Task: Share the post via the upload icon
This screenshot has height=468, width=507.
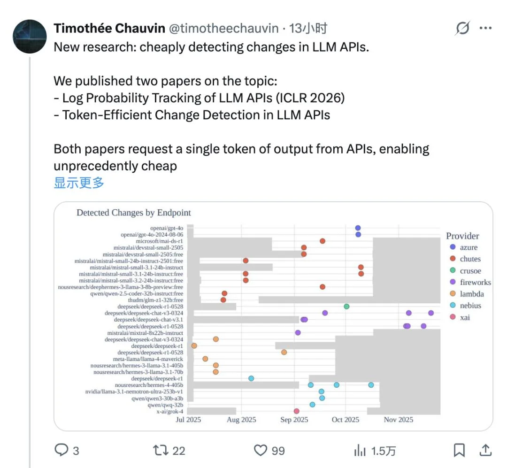Action: click(x=486, y=450)
